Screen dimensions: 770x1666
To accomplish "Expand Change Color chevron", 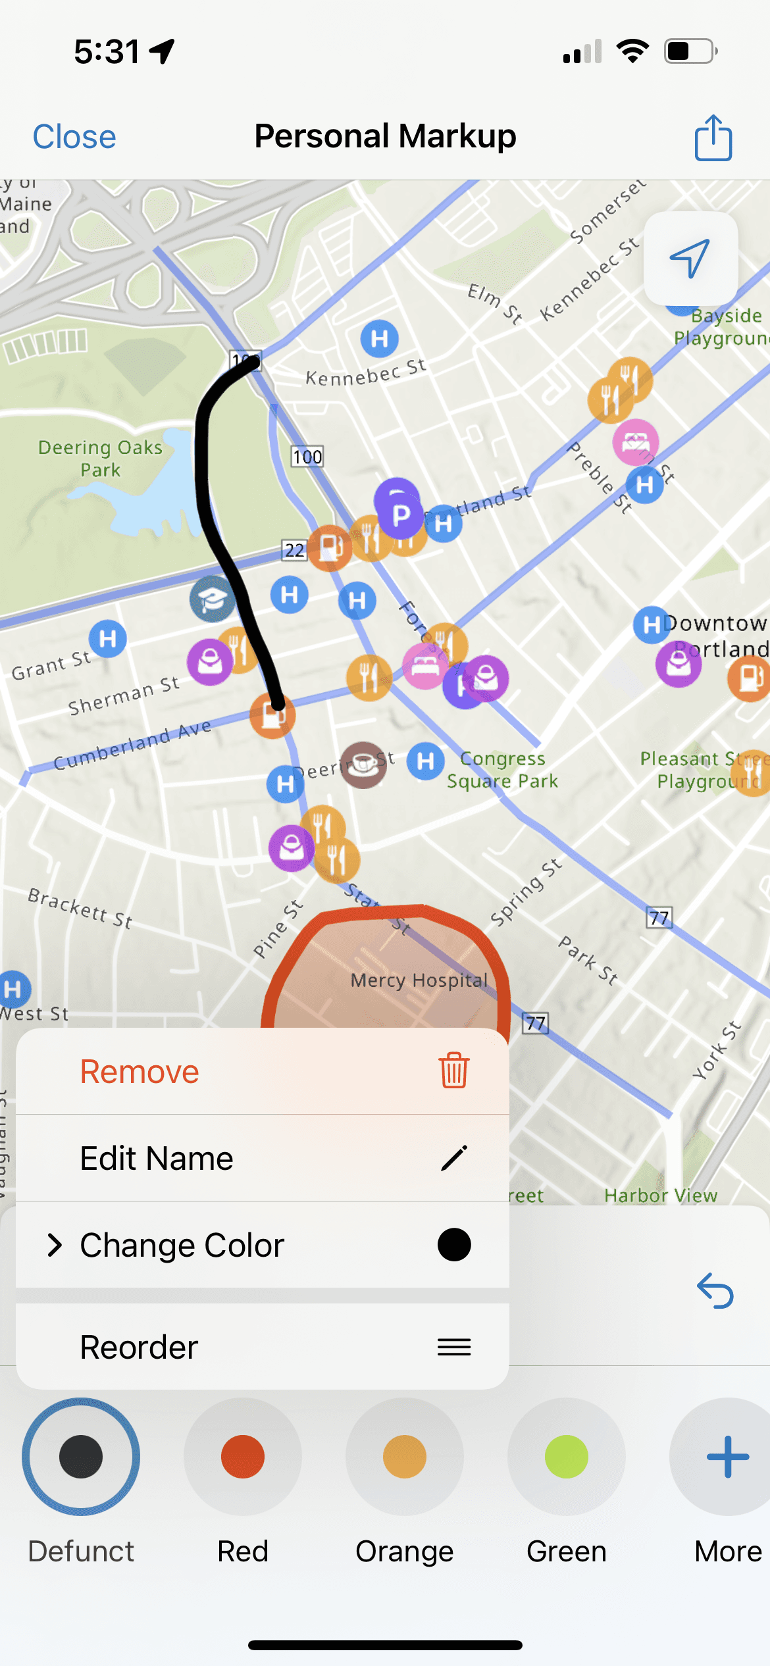I will 55,1244.
